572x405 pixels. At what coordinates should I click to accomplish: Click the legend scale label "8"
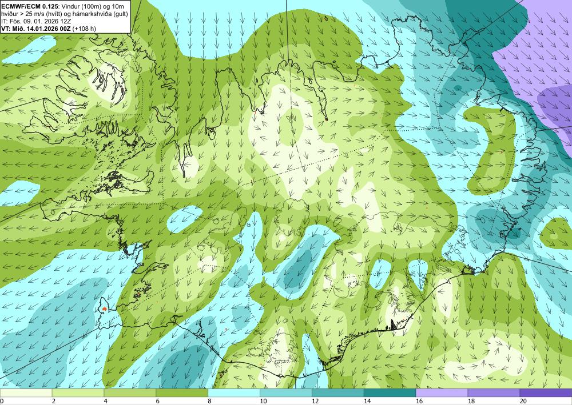coord(210,402)
